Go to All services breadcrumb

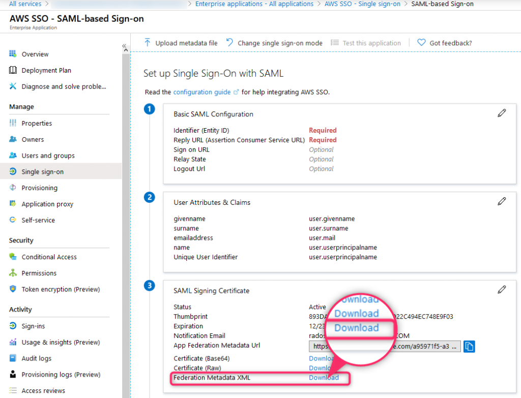pos(25,4)
